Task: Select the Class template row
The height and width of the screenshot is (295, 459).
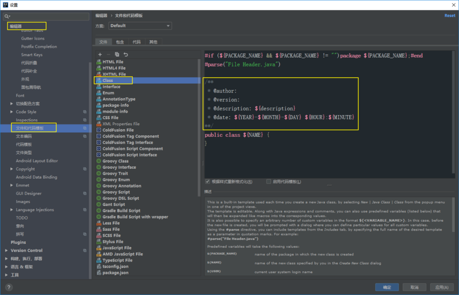Action: click(x=147, y=80)
